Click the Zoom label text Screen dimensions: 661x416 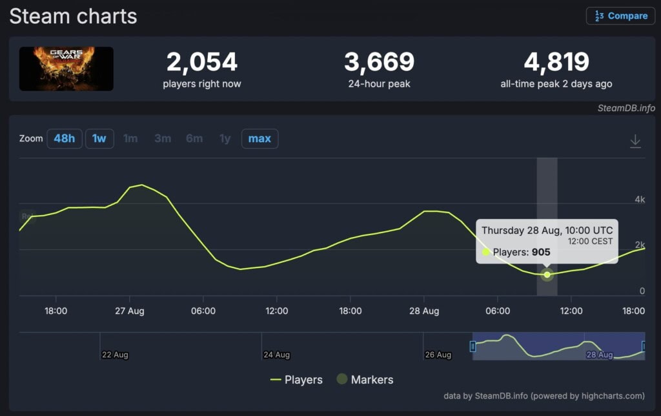click(31, 138)
